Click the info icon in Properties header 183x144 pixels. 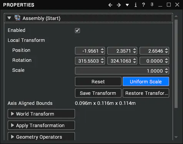[x=136, y=5]
